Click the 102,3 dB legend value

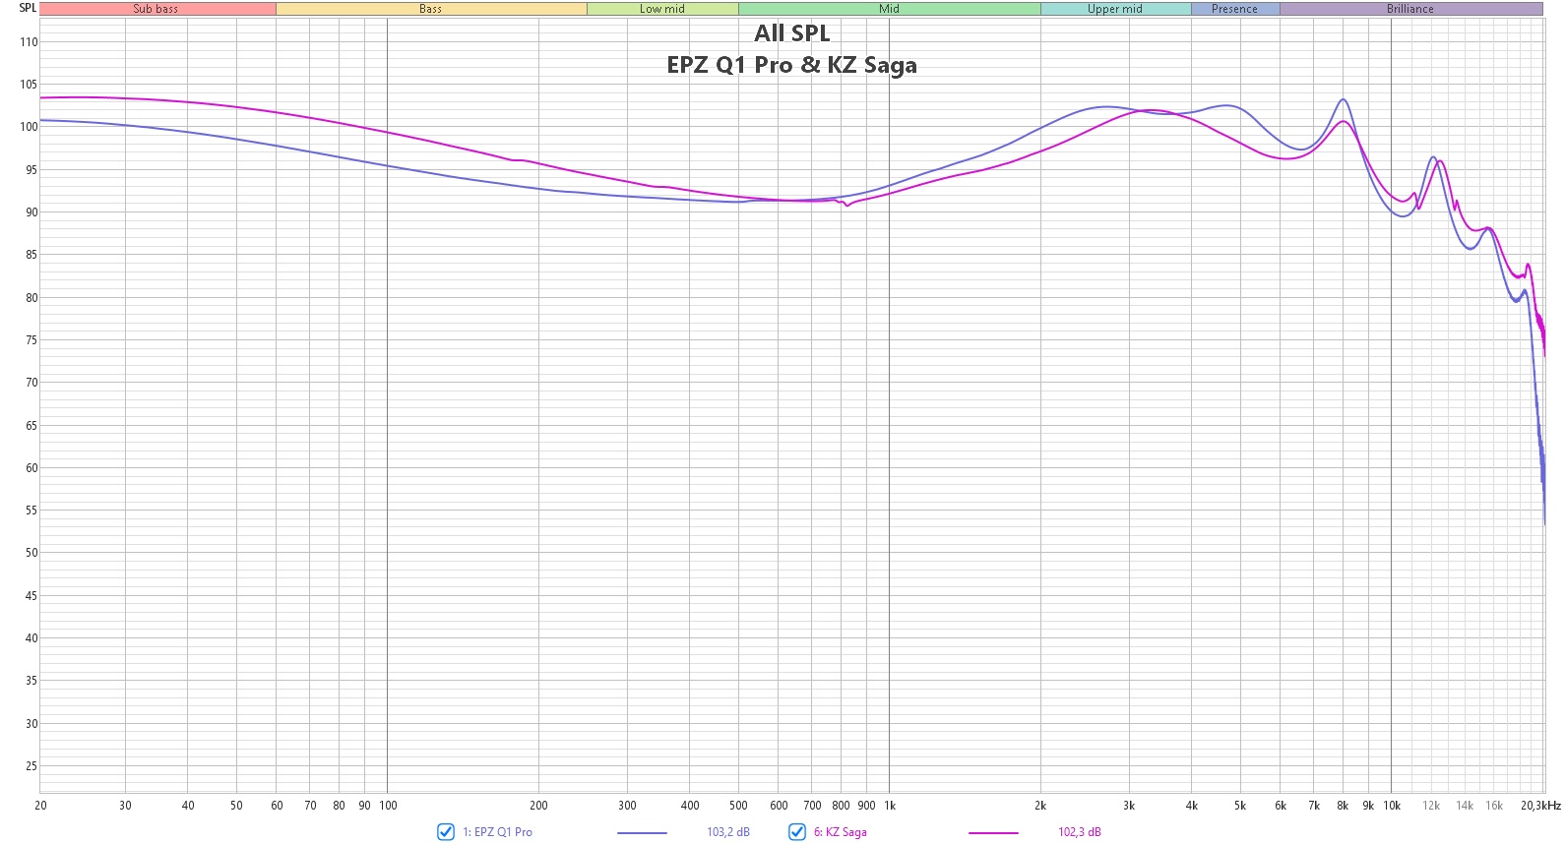1080,832
